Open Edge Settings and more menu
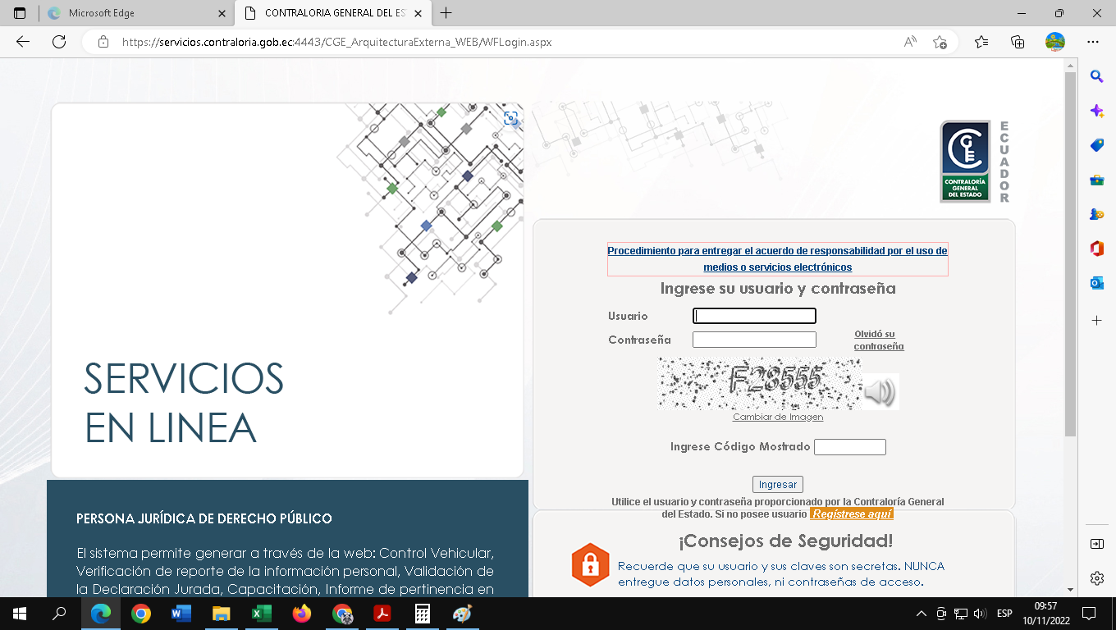 coord(1092,42)
